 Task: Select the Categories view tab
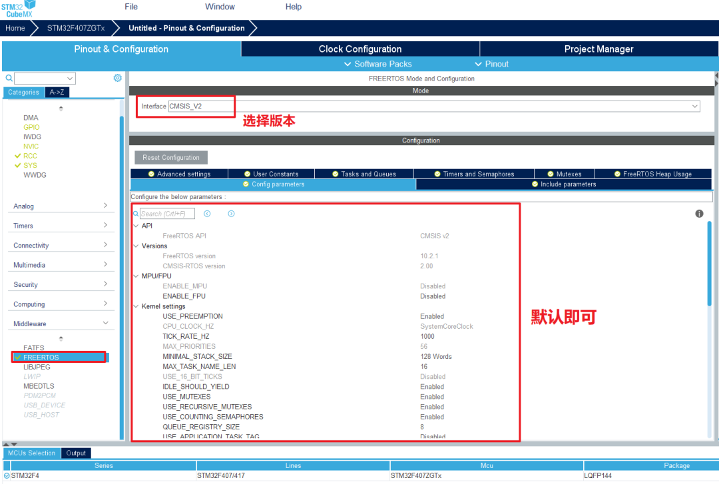coord(23,93)
